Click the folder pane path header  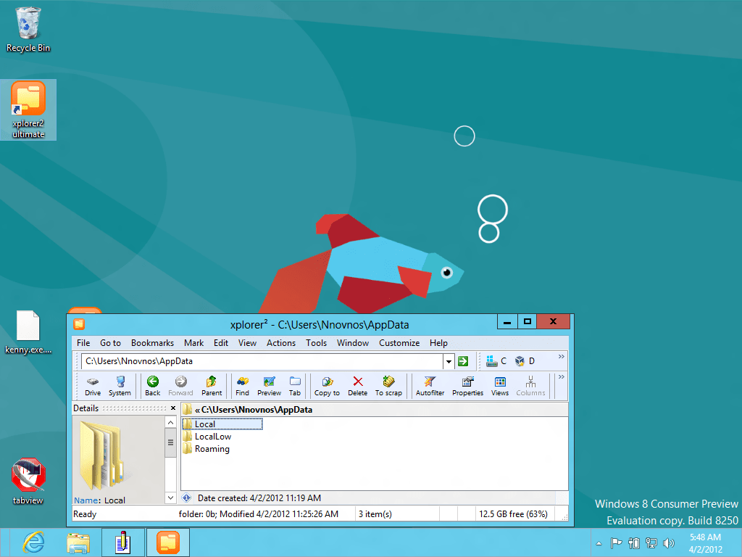point(375,409)
